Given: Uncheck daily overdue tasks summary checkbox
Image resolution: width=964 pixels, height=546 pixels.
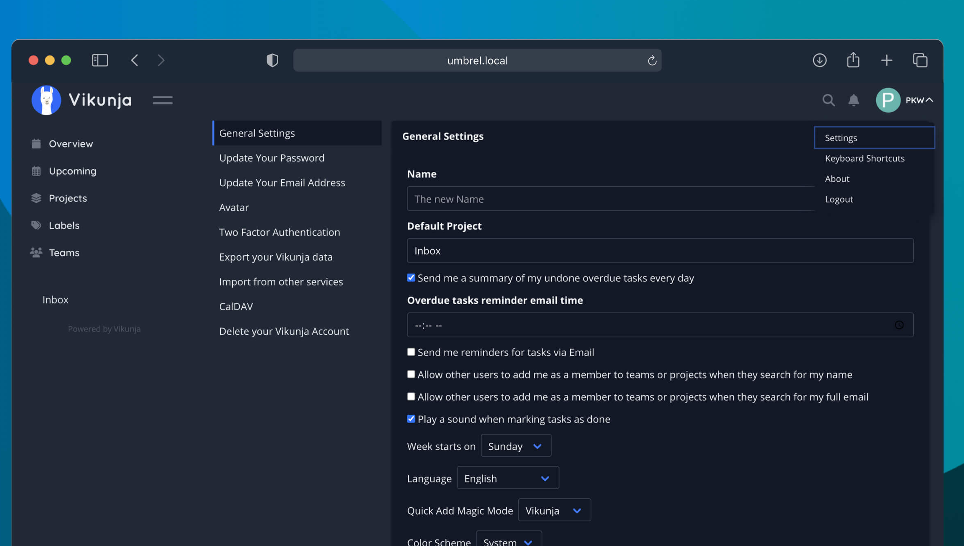Looking at the screenshot, I should [x=411, y=278].
